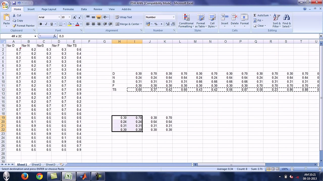Click the Office Button logo

[5, 5]
